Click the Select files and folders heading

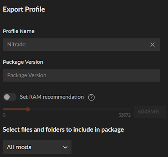pos(63,130)
